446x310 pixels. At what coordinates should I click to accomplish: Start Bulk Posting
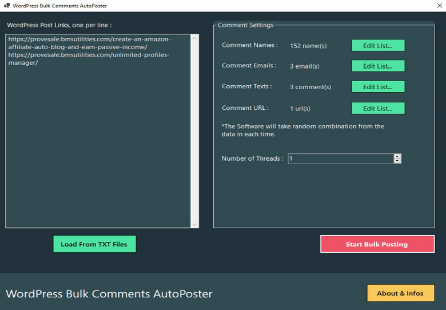click(377, 244)
